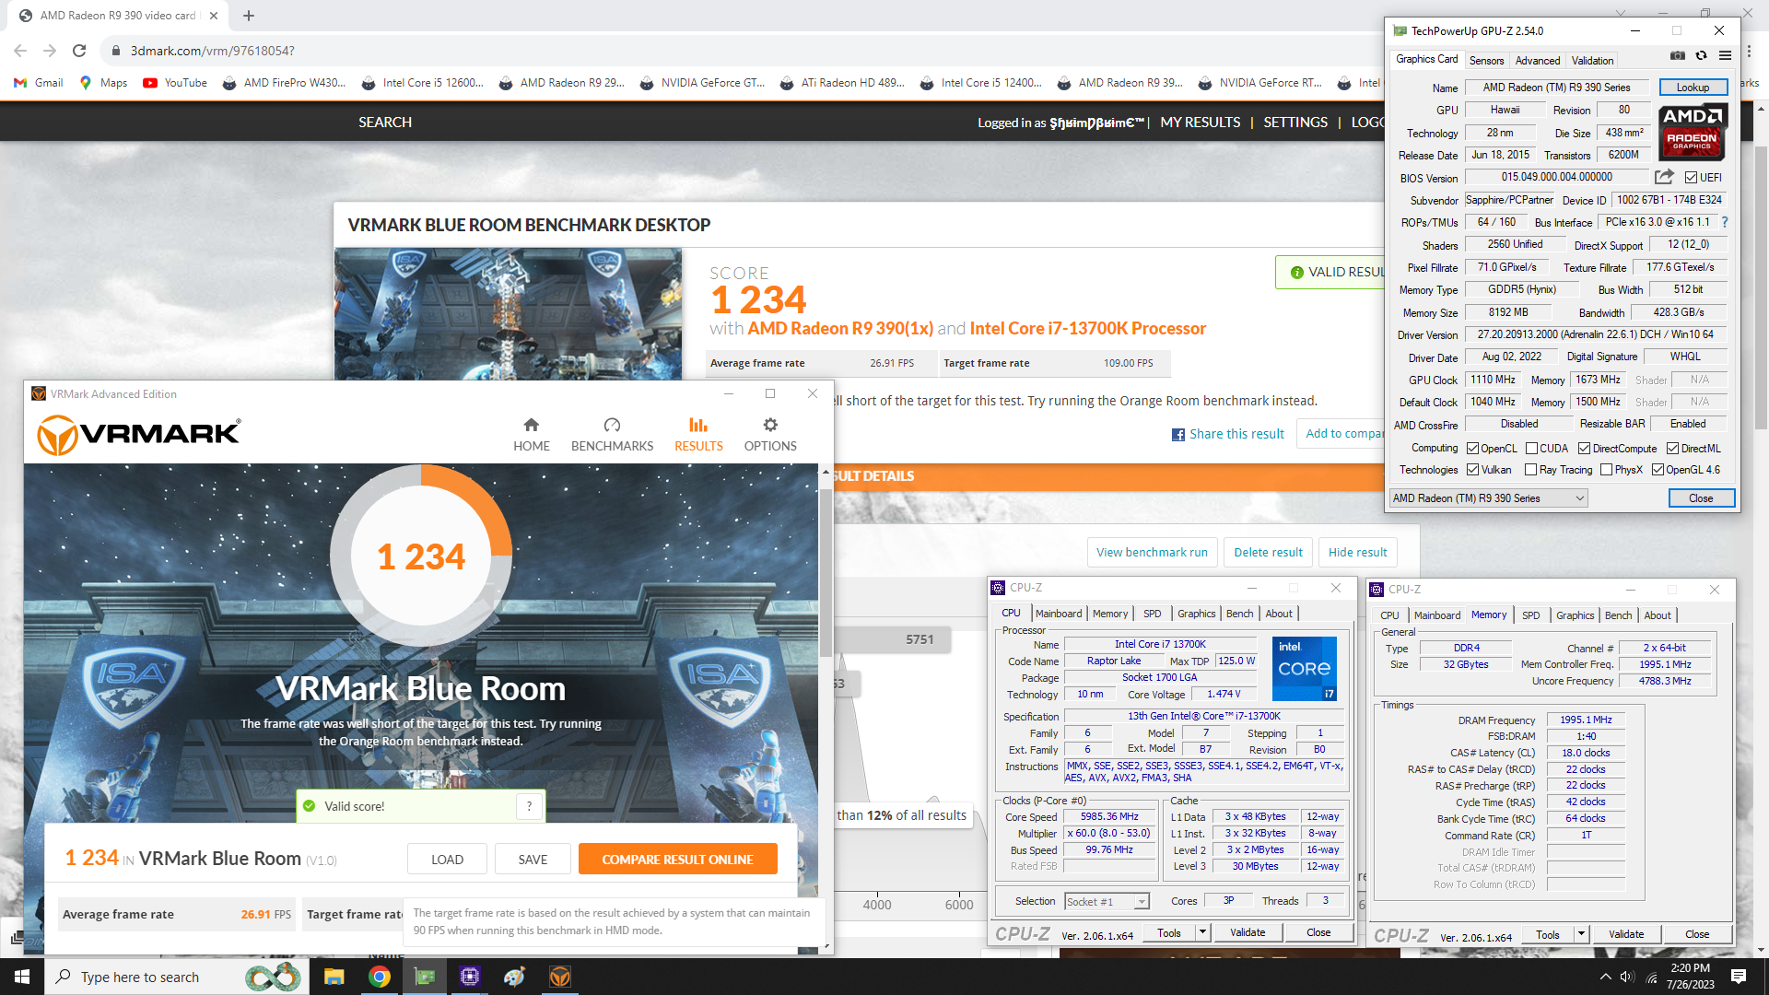Viewport: 1769px width, 995px height.
Task: Open the Gmail bookmark
Action: click(39, 83)
